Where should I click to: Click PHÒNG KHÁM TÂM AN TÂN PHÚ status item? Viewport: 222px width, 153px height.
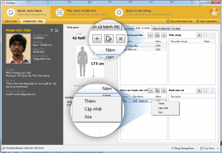23,148
